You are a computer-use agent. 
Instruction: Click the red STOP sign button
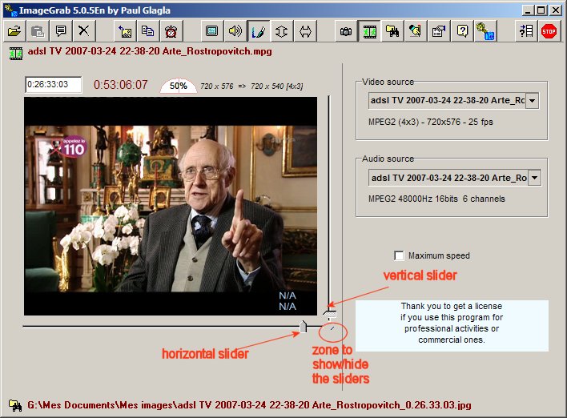coord(549,31)
